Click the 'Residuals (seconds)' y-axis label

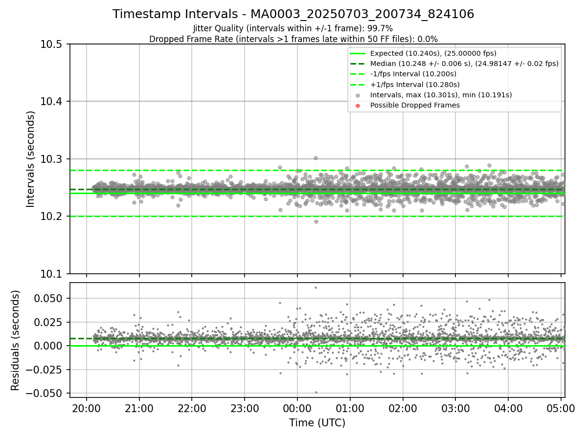16,340
